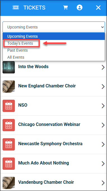Click Much Ado About Nothing calendar icon

(x=9, y=164)
